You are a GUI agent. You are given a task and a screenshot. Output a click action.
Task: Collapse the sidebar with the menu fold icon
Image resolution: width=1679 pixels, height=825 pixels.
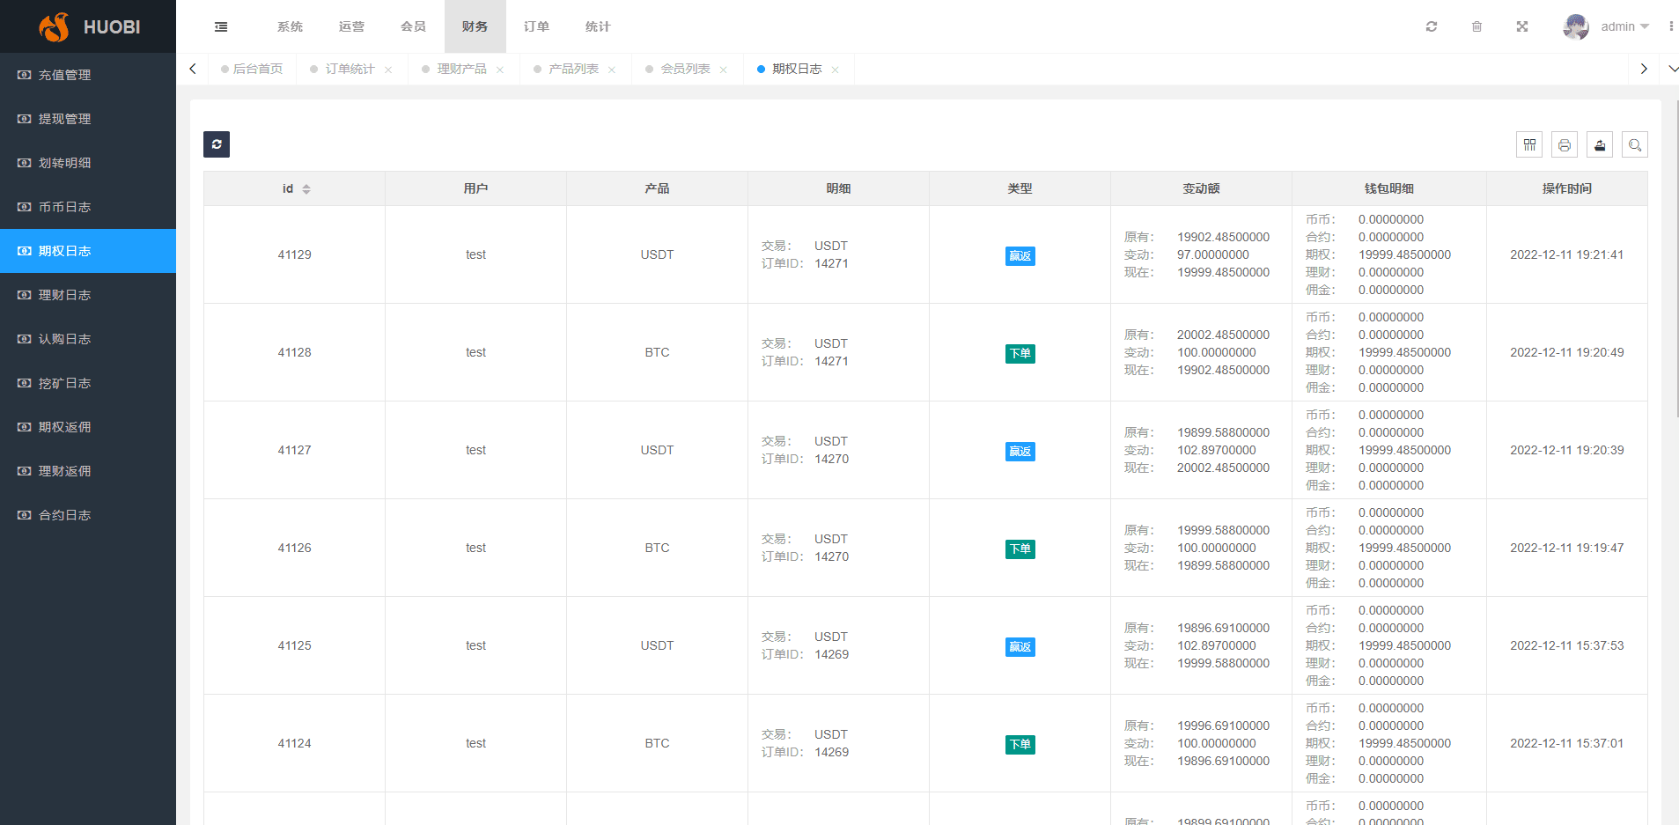coord(221,27)
